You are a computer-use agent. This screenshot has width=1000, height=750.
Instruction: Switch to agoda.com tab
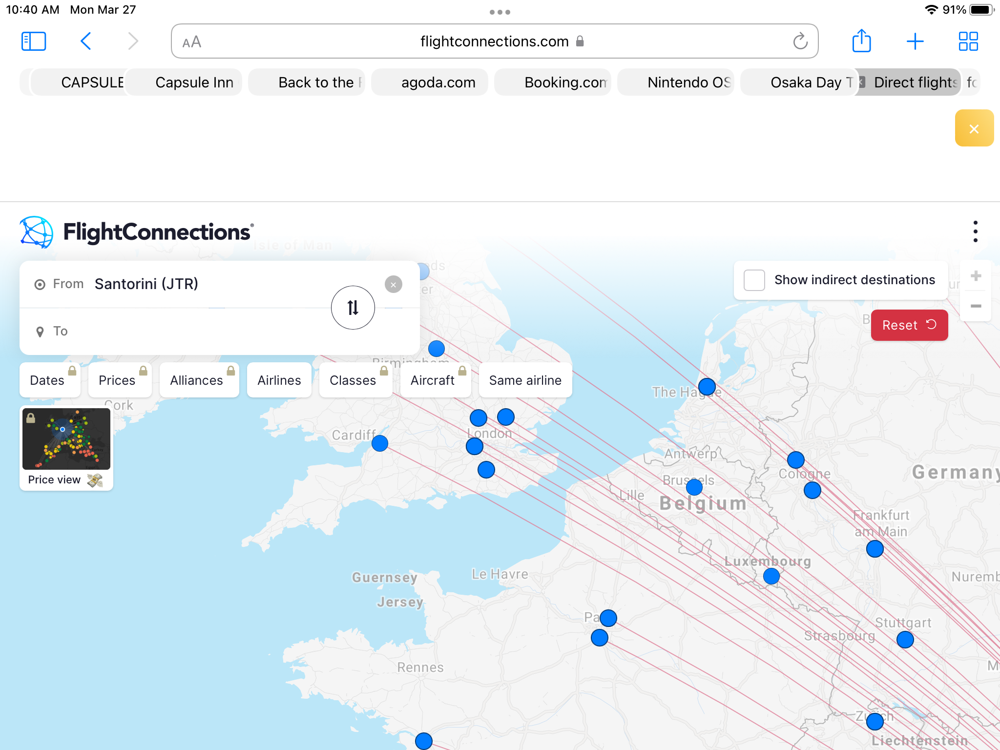click(x=430, y=83)
